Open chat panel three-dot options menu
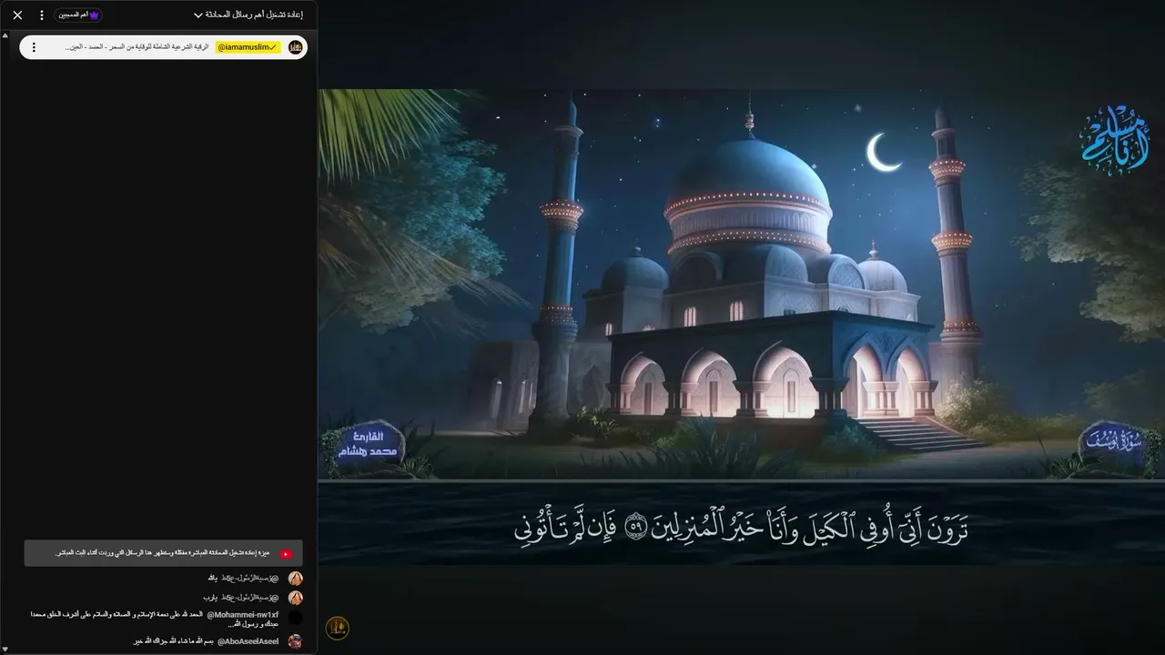The height and width of the screenshot is (655, 1165). (41, 15)
